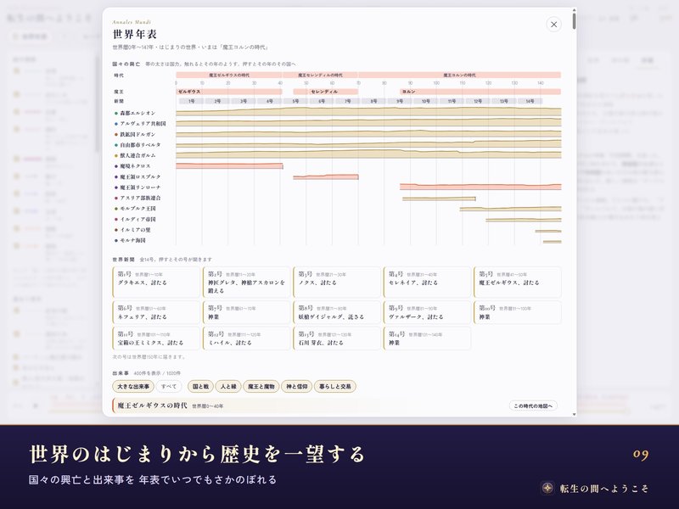
Task: Toggle the 暮らしと交易 category chip
Action: coord(334,387)
